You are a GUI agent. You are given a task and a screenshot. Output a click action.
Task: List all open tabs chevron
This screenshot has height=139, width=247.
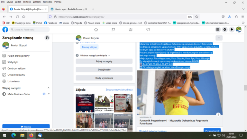click(243, 9)
